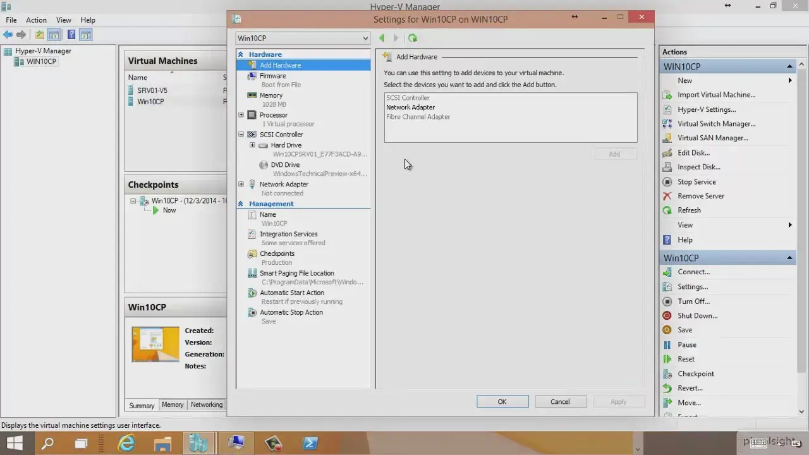Switch to the Summary tab

[142, 406]
